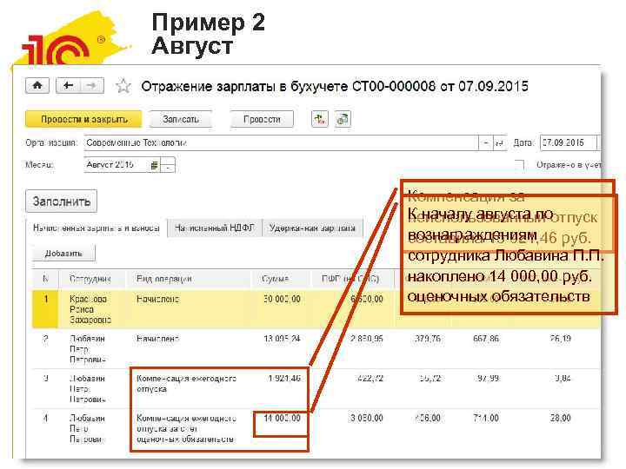The height and width of the screenshot is (469, 626).
Task: Switch to Удержанная зарплата tab
Action: tap(312, 228)
